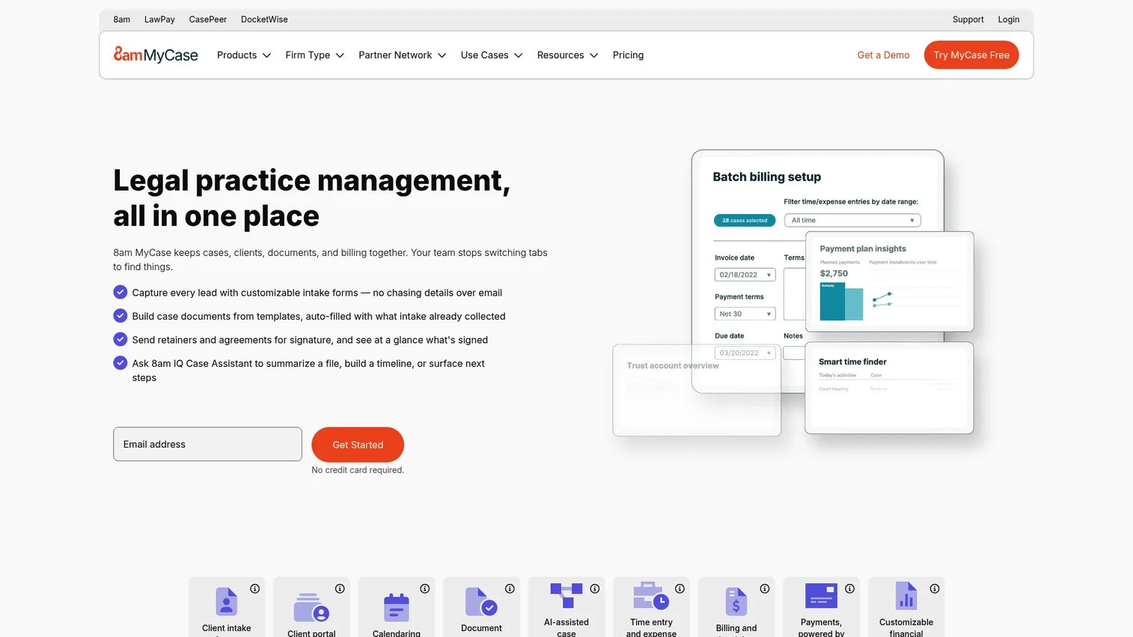The height and width of the screenshot is (637, 1133).
Task: Open info icon on Customizable financial card
Action: pos(935,589)
